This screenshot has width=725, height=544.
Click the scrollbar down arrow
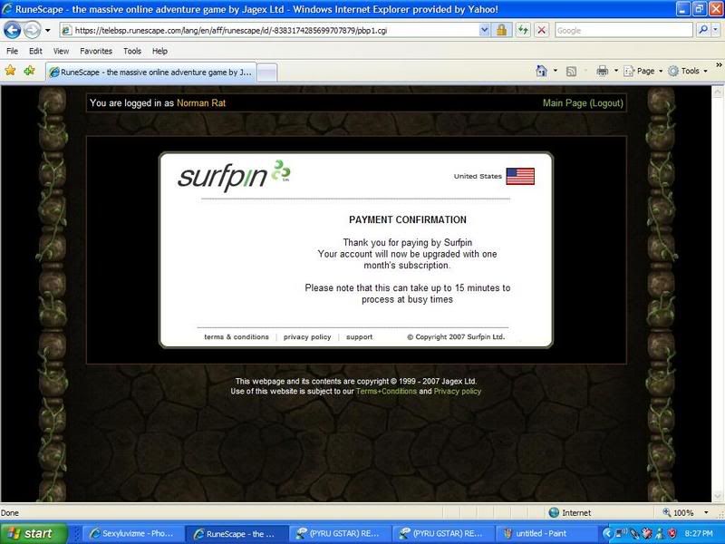(x=718, y=496)
